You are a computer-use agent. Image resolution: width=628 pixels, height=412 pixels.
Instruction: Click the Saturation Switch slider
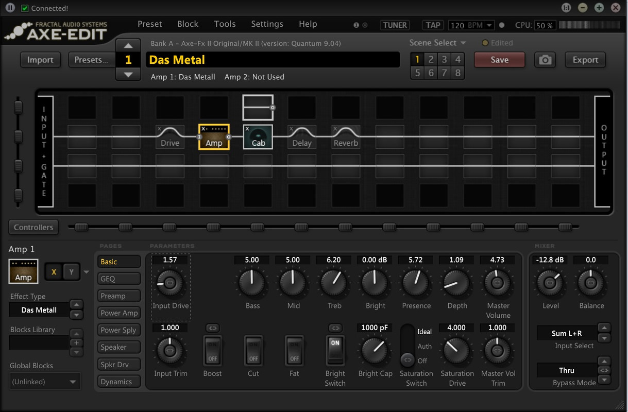[x=408, y=345]
